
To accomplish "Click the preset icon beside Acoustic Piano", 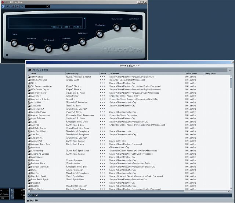I will (29, 112).
